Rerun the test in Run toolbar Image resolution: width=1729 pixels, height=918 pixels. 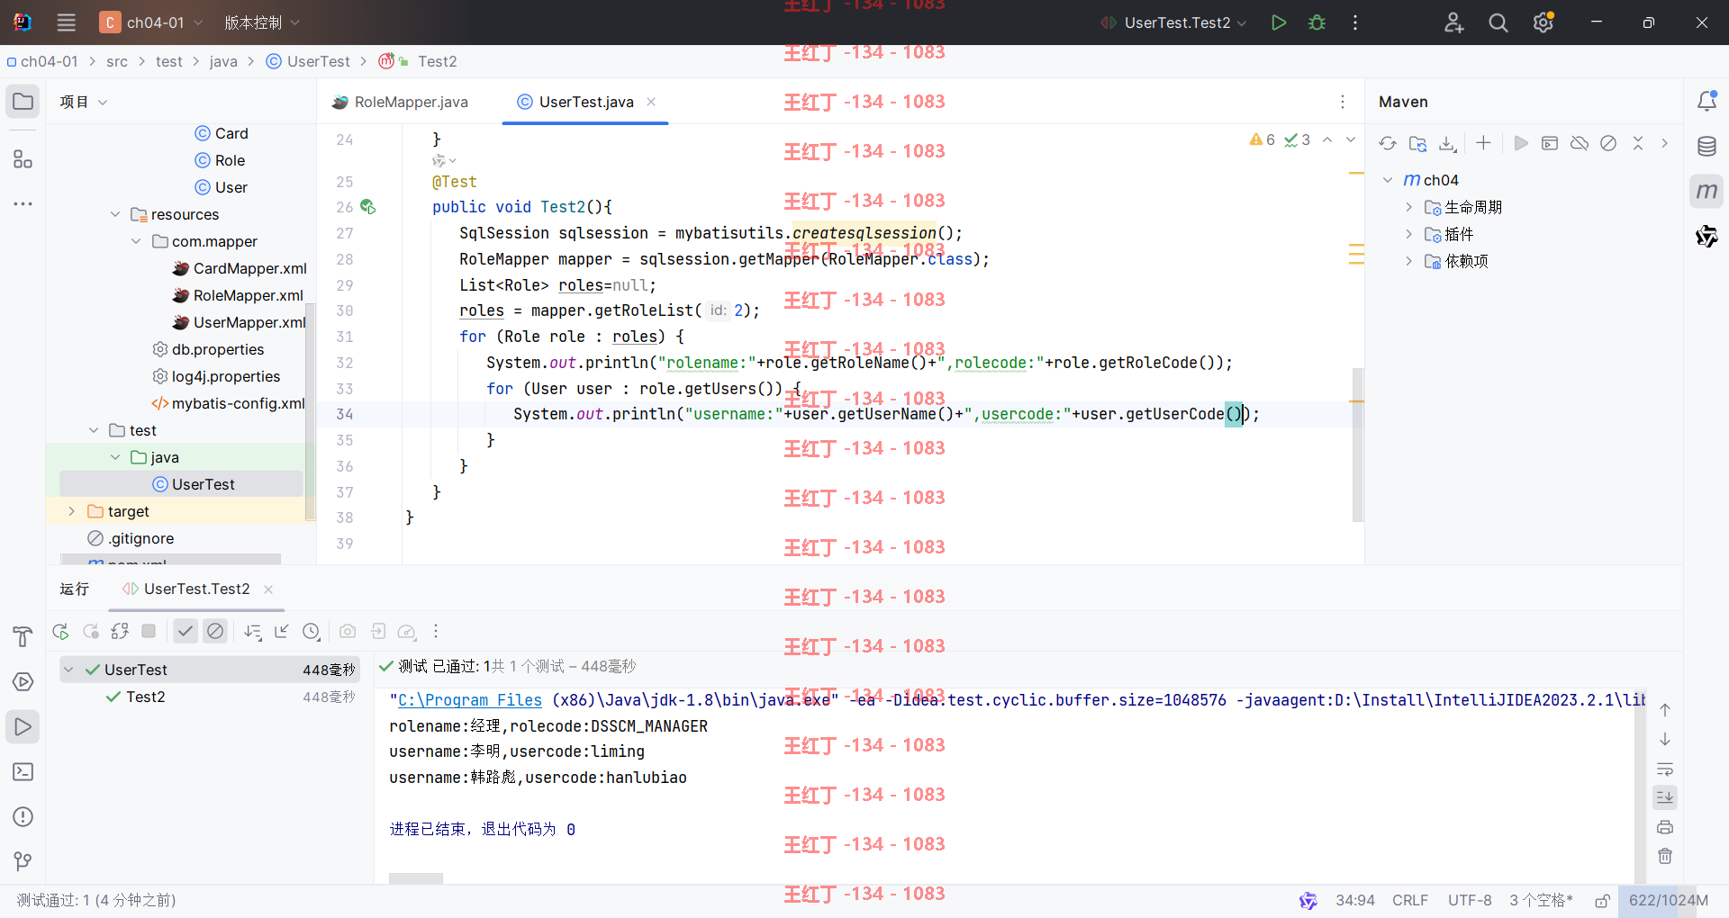point(60,632)
